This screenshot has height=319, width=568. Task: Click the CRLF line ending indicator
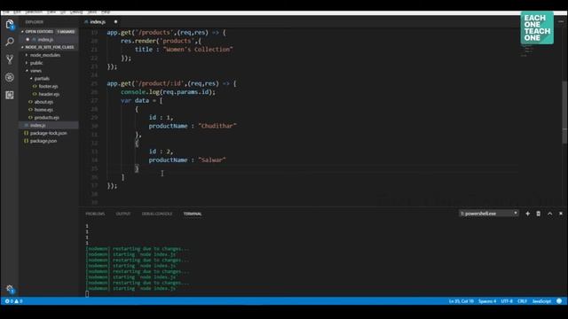click(x=522, y=301)
